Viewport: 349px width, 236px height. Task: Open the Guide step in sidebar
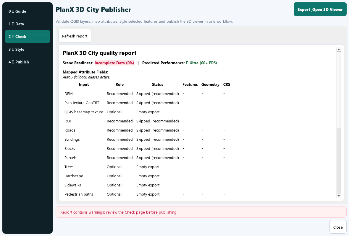[x=28, y=11]
